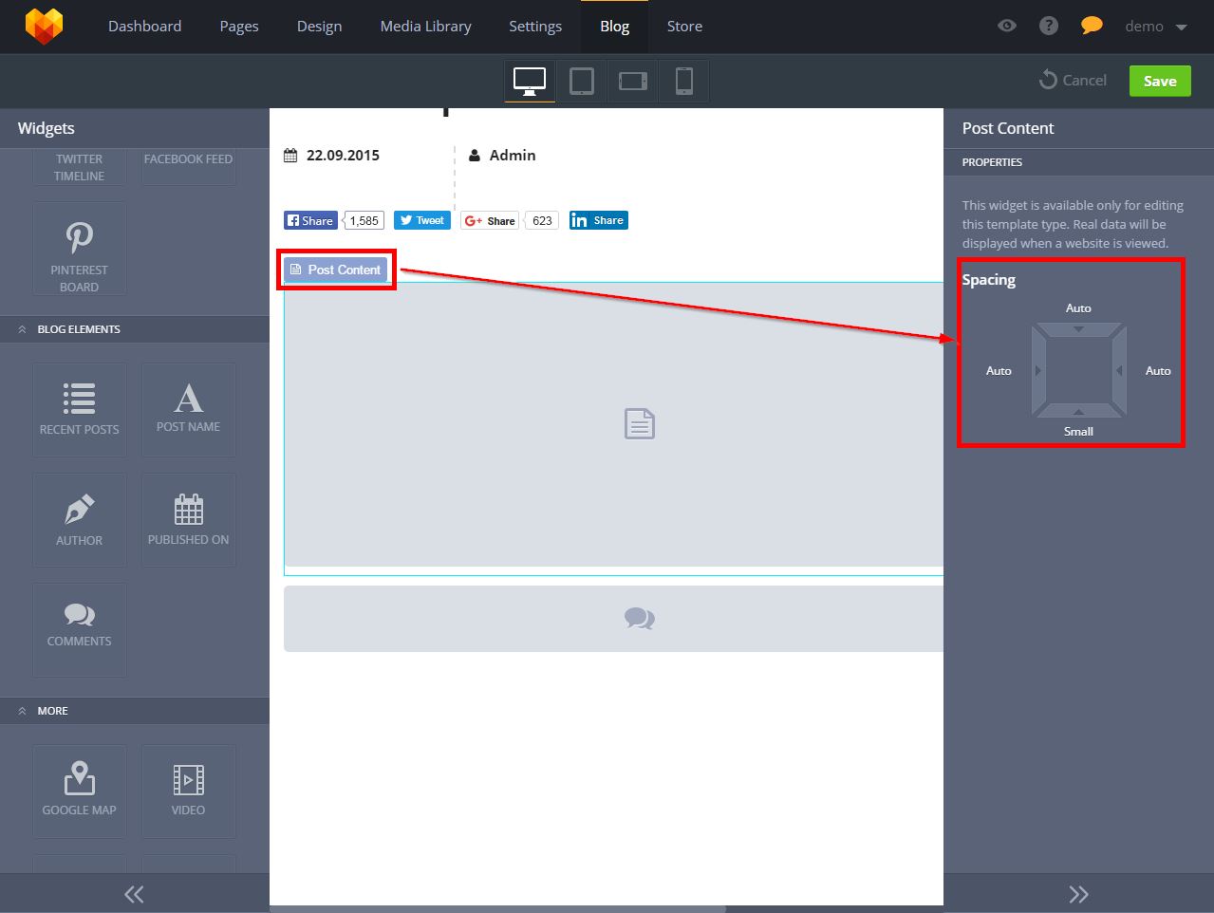Click the right Auto spacing value
This screenshot has height=913, width=1214.
coord(1158,371)
